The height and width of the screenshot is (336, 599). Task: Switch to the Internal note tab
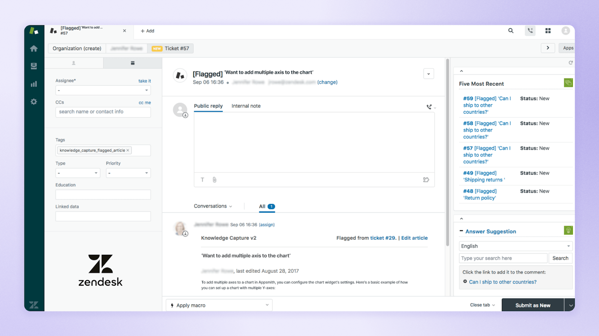246,106
